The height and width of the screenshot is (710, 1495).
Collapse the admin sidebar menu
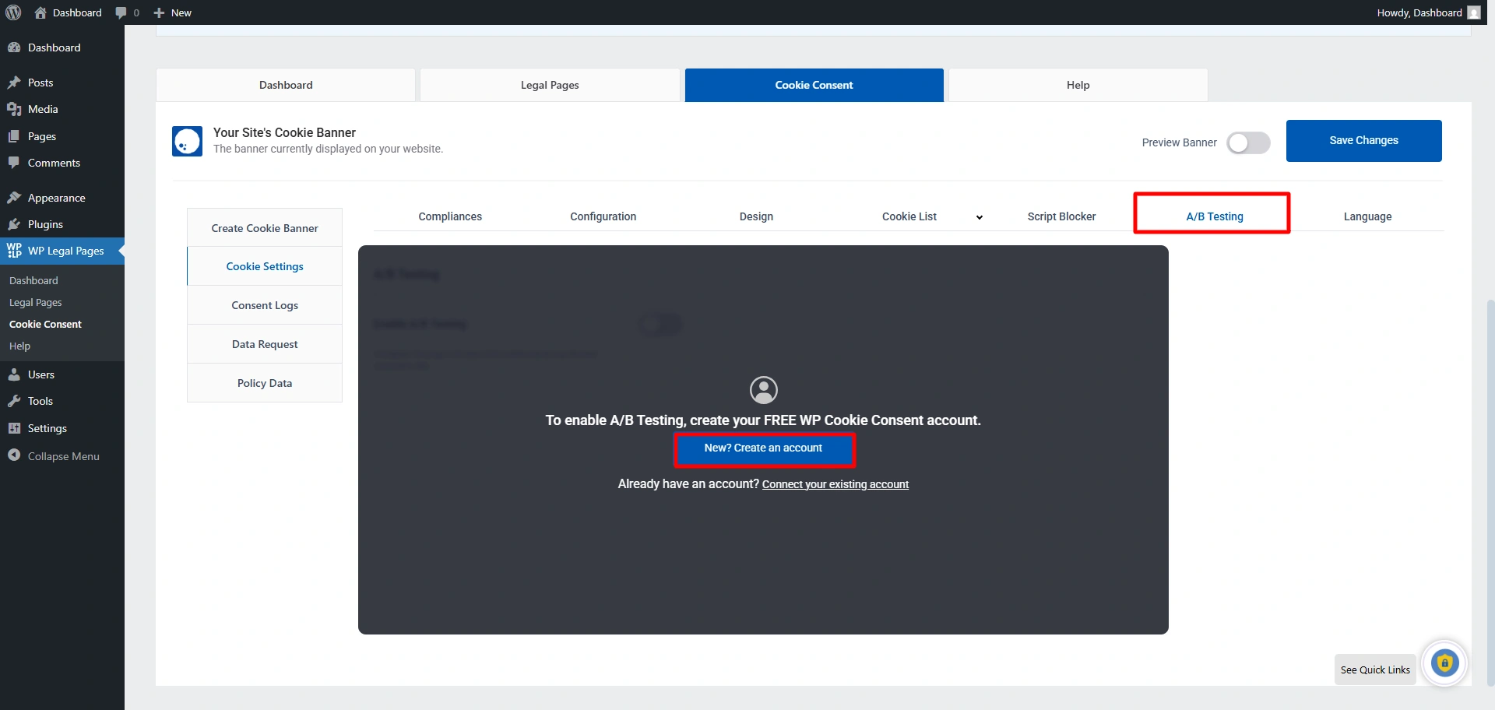click(55, 456)
